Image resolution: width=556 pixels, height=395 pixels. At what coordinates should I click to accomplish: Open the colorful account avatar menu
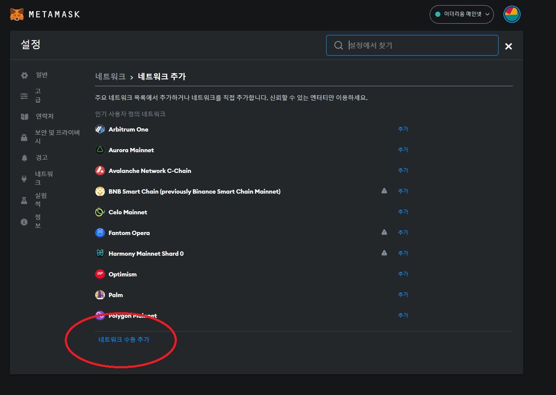pyautogui.click(x=511, y=14)
